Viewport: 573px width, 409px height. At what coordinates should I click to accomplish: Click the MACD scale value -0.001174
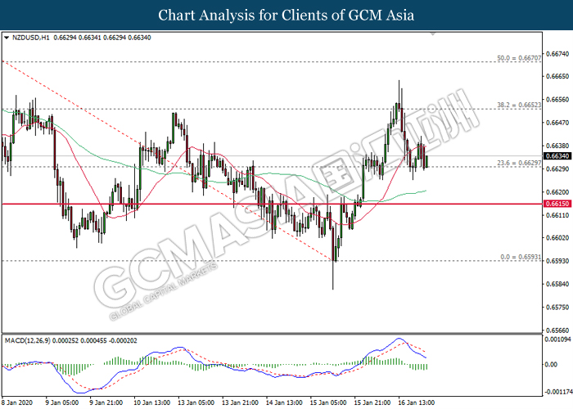point(558,392)
